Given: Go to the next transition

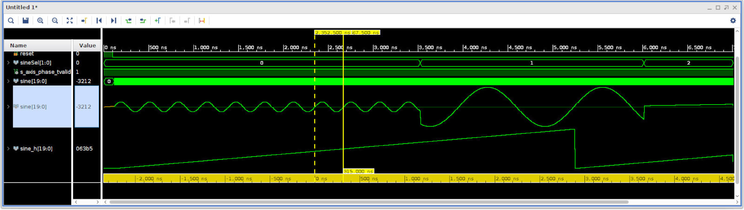Looking at the screenshot, I should (x=143, y=20).
